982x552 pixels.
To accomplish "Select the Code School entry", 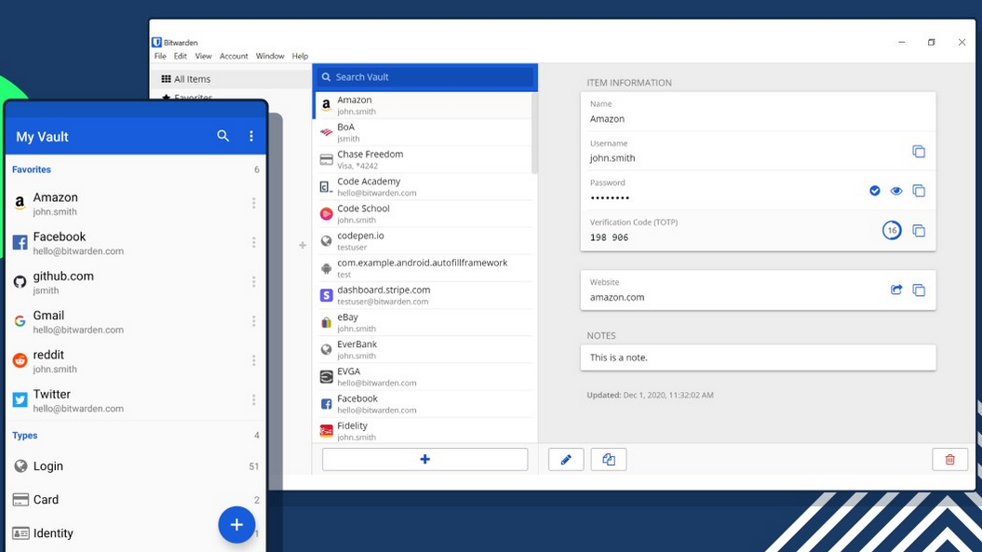I will coord(423,214).
